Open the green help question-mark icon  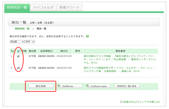pyautogui.click(x=87, y=36)
